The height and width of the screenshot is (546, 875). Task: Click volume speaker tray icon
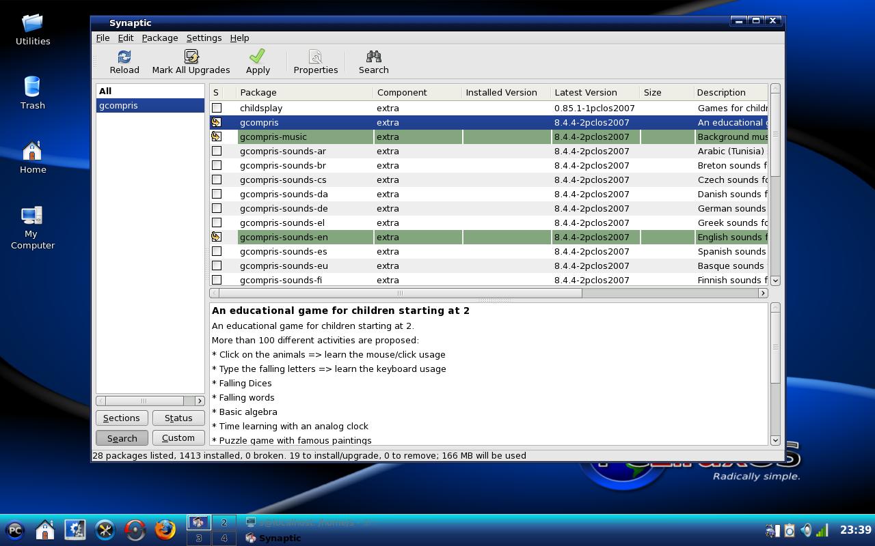click(806, 530)
